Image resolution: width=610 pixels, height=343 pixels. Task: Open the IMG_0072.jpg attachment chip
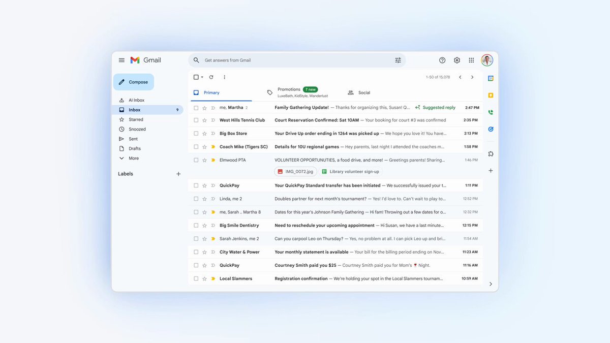296,172
